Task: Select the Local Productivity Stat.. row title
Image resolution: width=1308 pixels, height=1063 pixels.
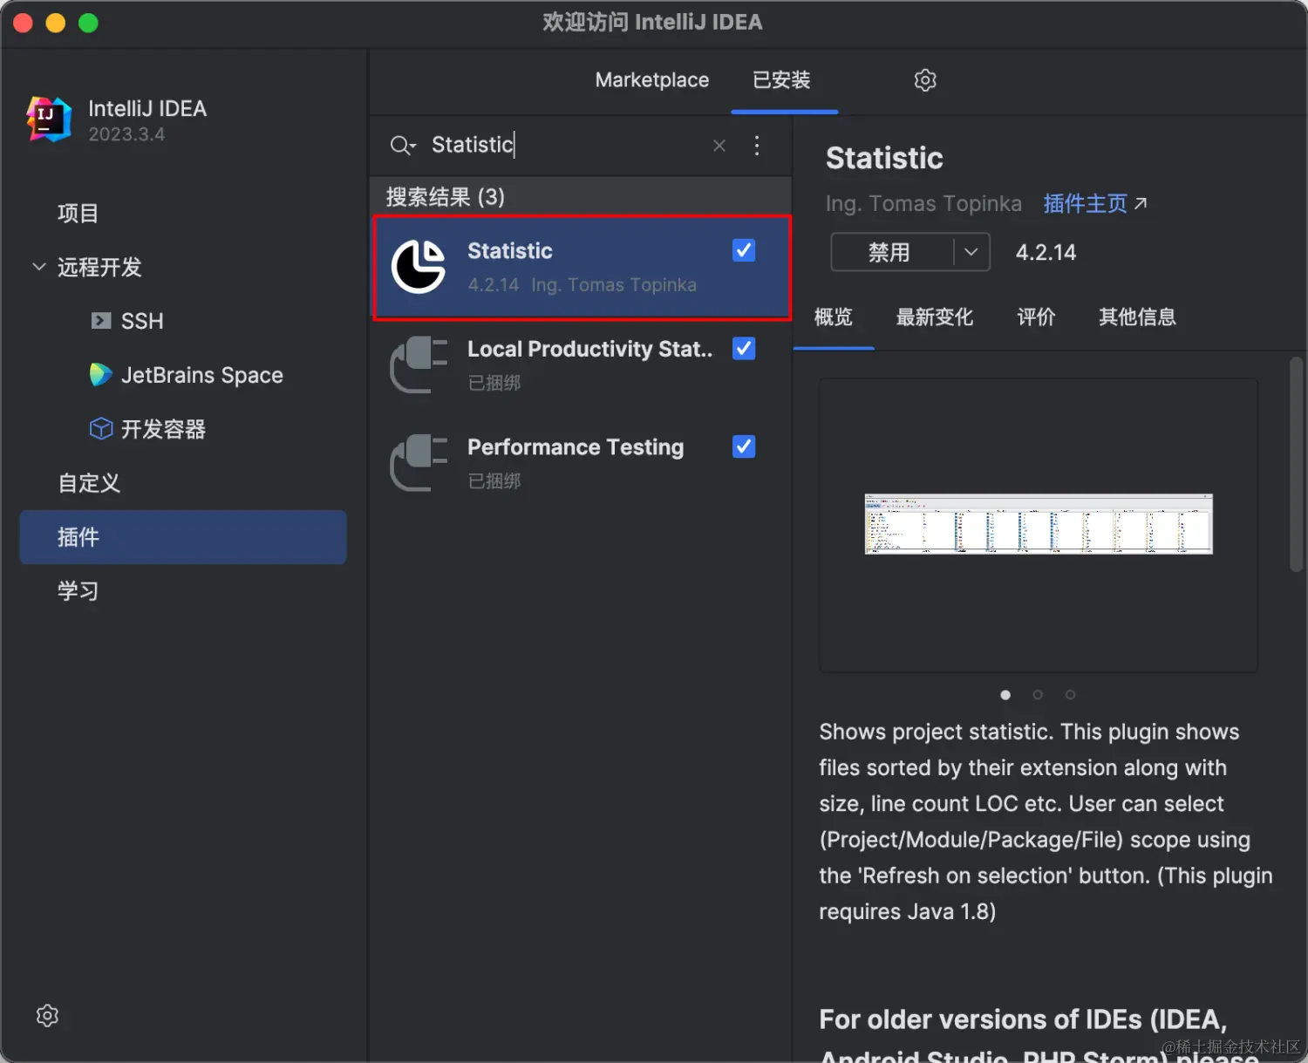Action: click(590, 349)
